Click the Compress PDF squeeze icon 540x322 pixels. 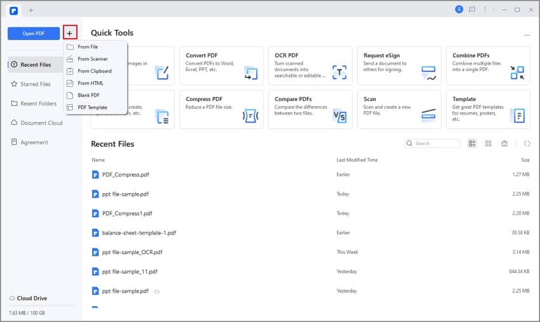click(251, 116)
